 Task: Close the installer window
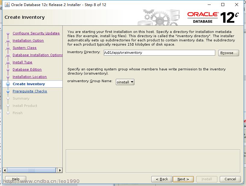237,5
